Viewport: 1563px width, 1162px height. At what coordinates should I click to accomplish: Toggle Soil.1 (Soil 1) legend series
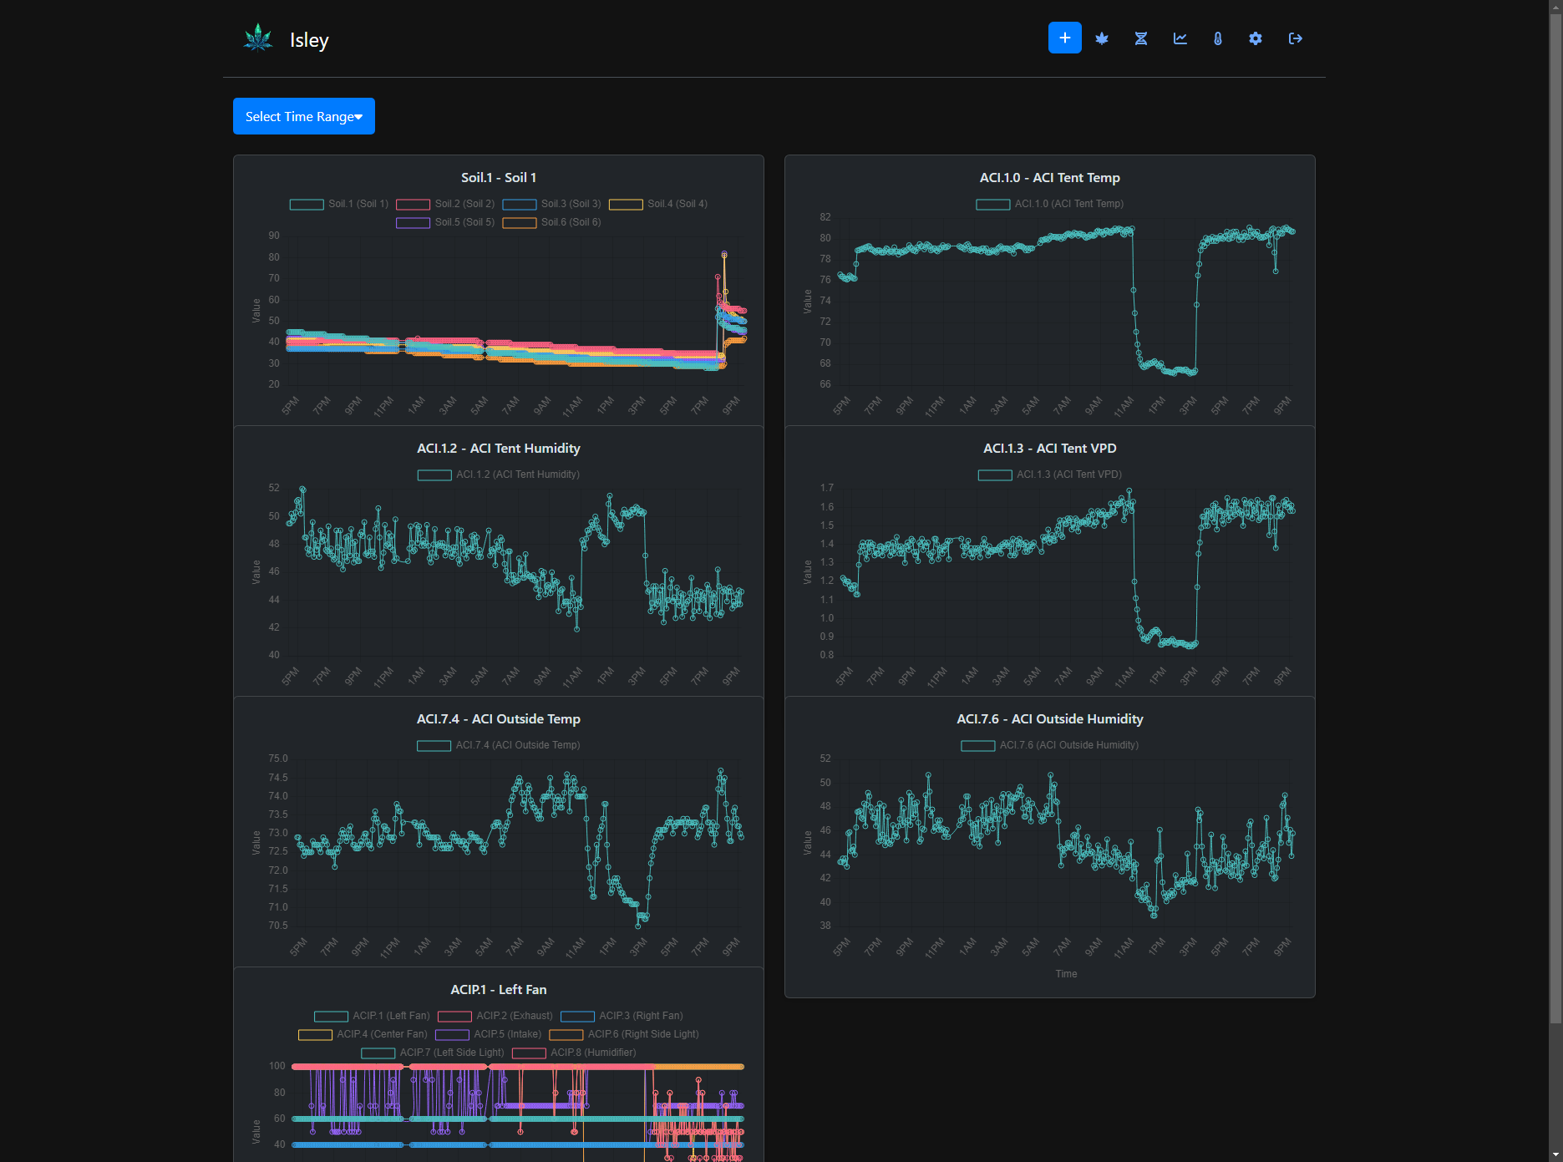pyautogui.click(x=338, y=204)
